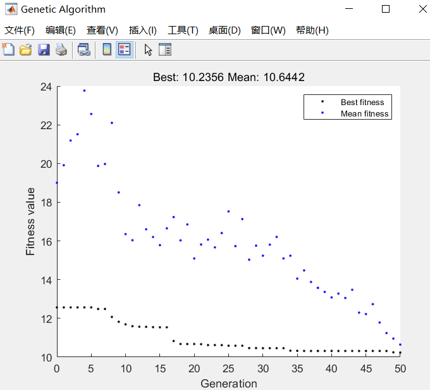Click the x-axis tick label 10

click(126, 368)
